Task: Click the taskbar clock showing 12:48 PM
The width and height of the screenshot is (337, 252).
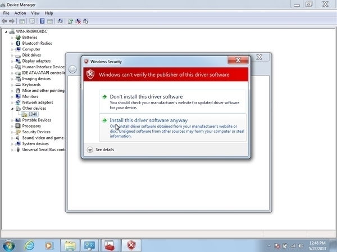Action: pyautogui.click(x=317, y=245)
